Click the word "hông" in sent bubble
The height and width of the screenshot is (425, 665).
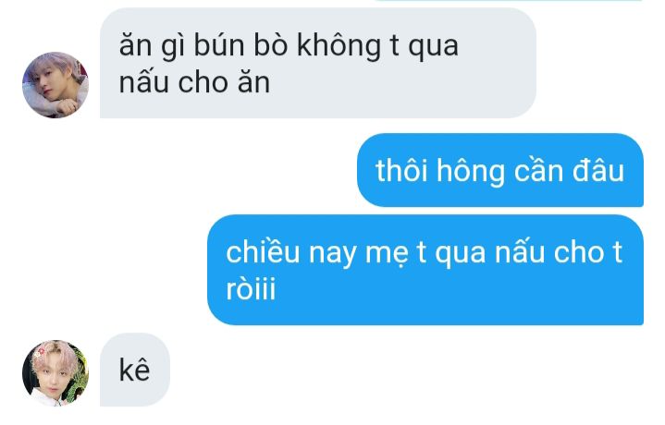coord(471,172)
